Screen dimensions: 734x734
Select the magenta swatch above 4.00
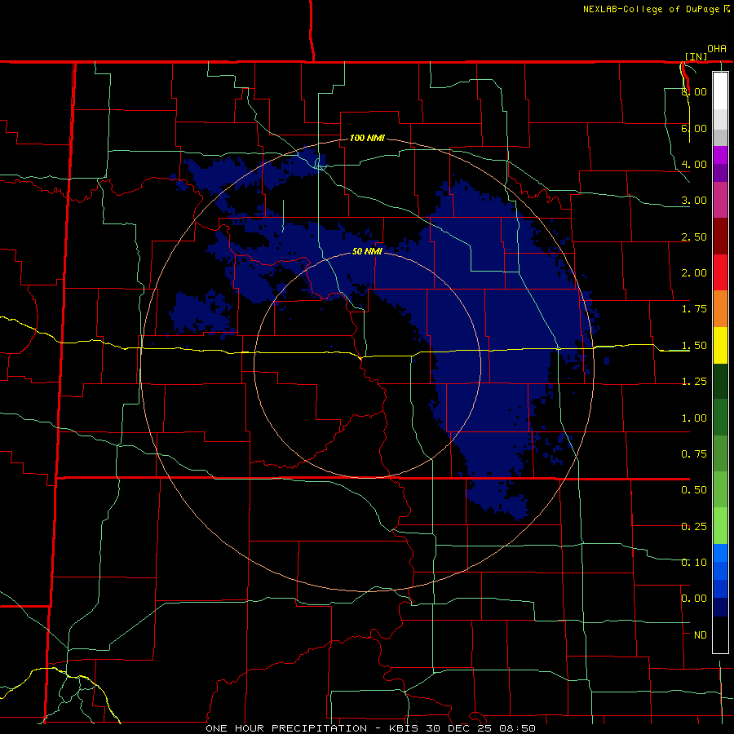coord(720,155)
